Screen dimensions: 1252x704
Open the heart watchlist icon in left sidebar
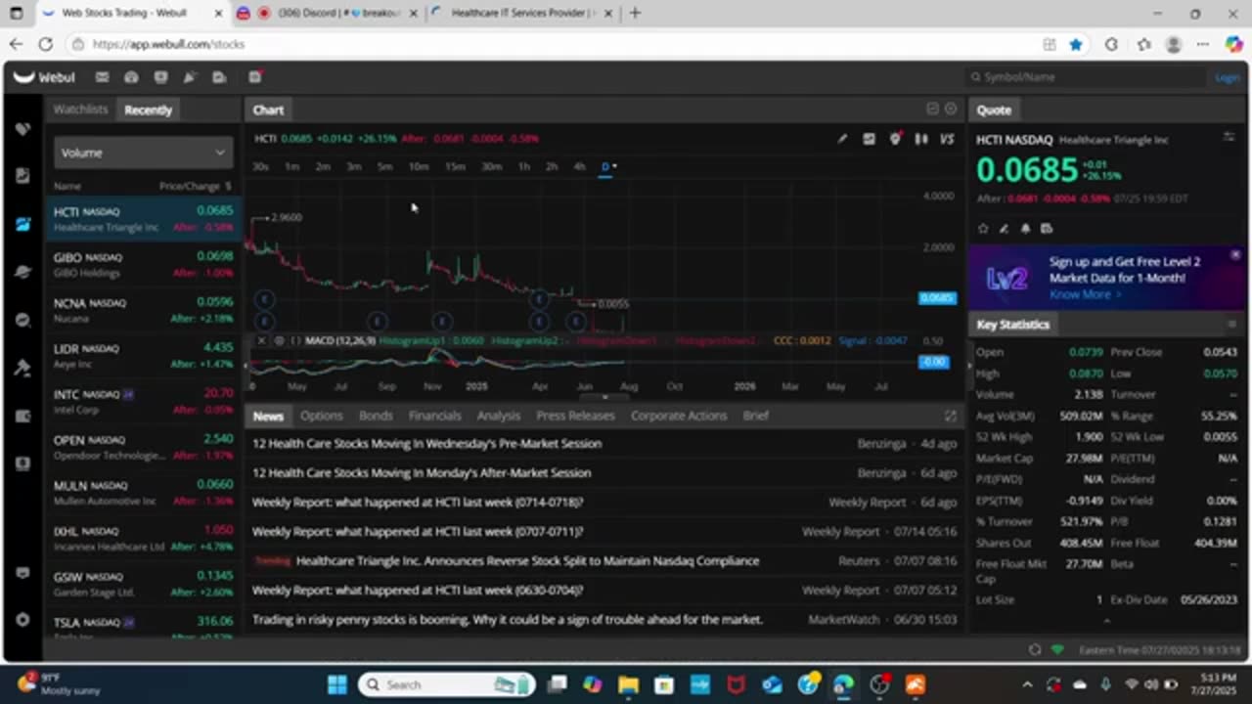[x=22, y=129]
